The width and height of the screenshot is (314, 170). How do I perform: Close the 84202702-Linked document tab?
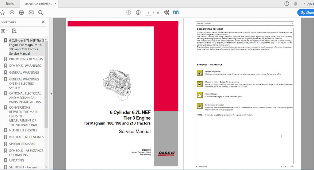(56, 4)
